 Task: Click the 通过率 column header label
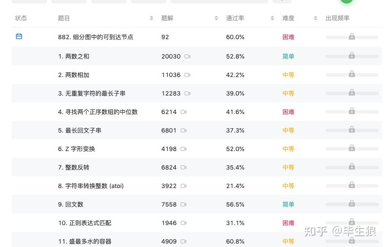(235, 18)
